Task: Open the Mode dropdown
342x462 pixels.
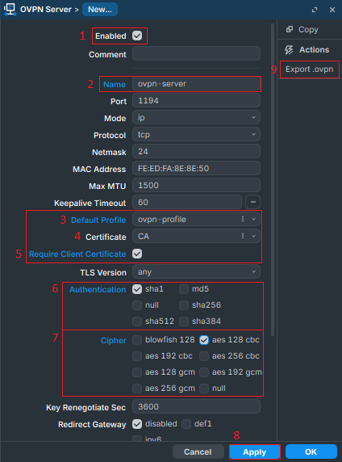Action: pyautogui.click(x=196, y=118)
